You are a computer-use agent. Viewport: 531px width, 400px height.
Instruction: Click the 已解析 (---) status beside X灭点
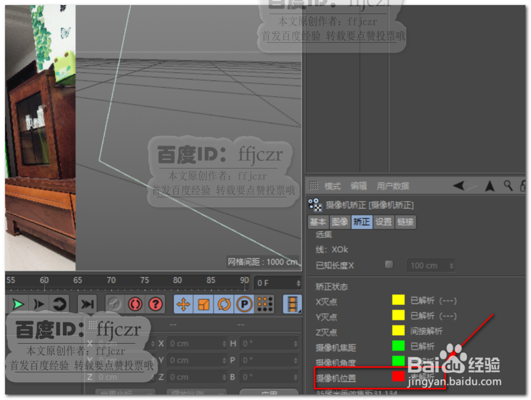tap(433, 301)
